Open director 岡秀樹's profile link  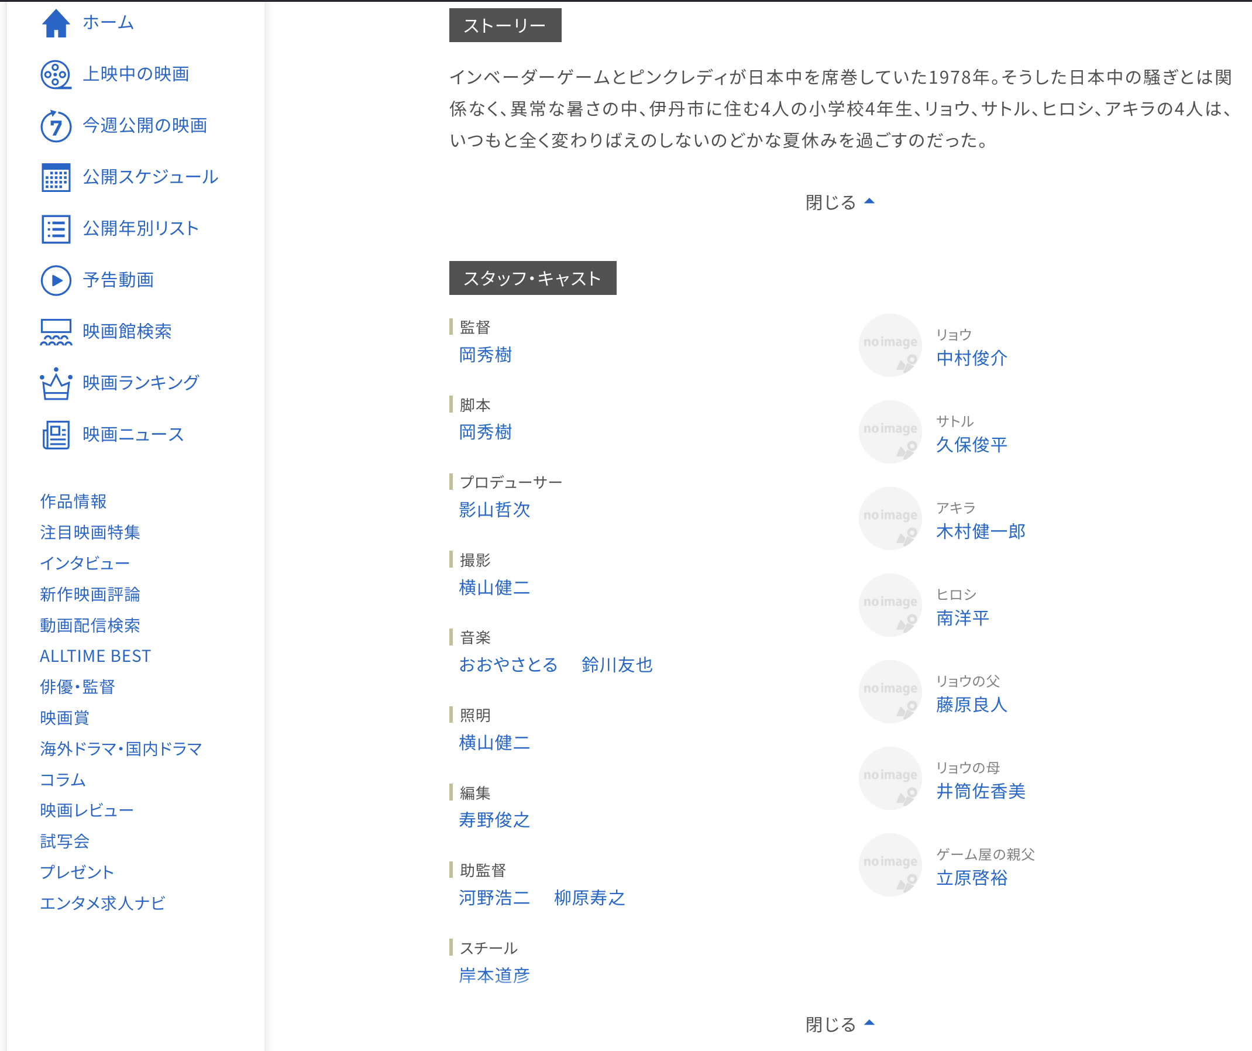(x=484, y=354)
